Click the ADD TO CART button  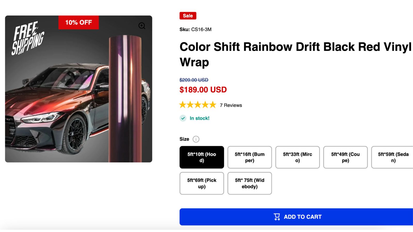click(297, 217)
